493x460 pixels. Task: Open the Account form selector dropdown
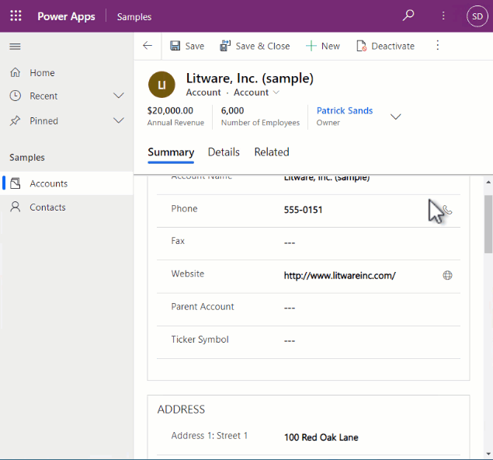276,92
